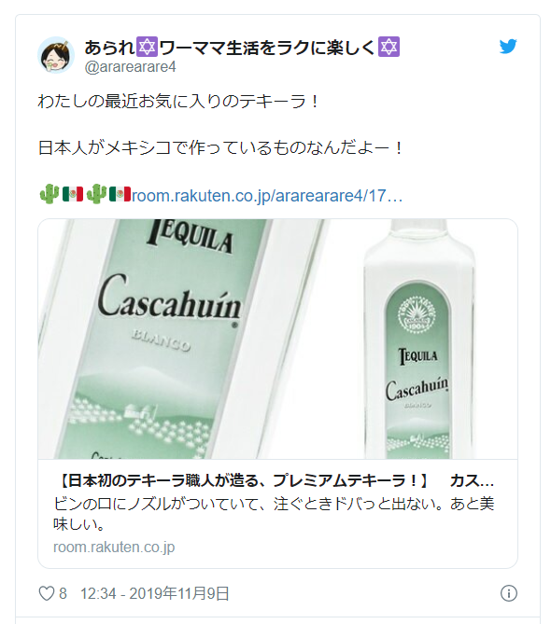The height and width of the screenshot is (624, 551).
Task: Click the Twitter bird logo
Action: click(x=508, y=46)
